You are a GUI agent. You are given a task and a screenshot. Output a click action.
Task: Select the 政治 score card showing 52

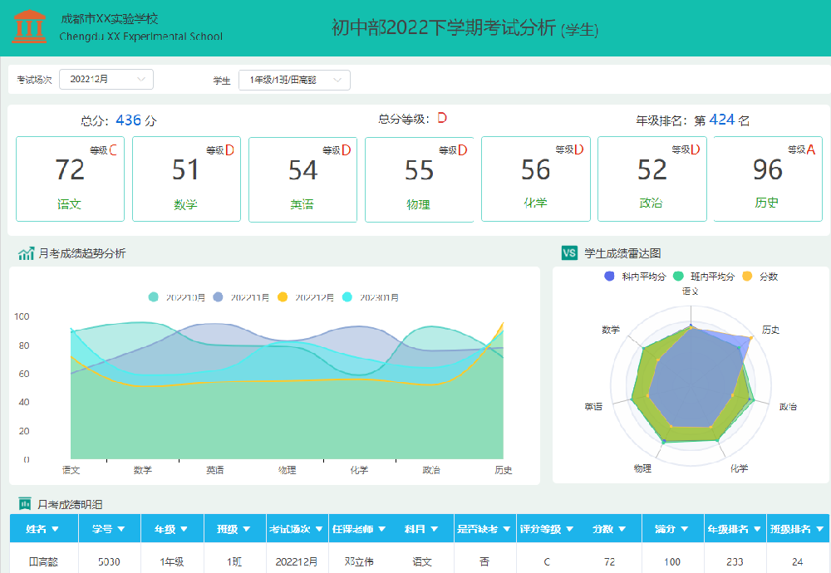pos(652,179)
